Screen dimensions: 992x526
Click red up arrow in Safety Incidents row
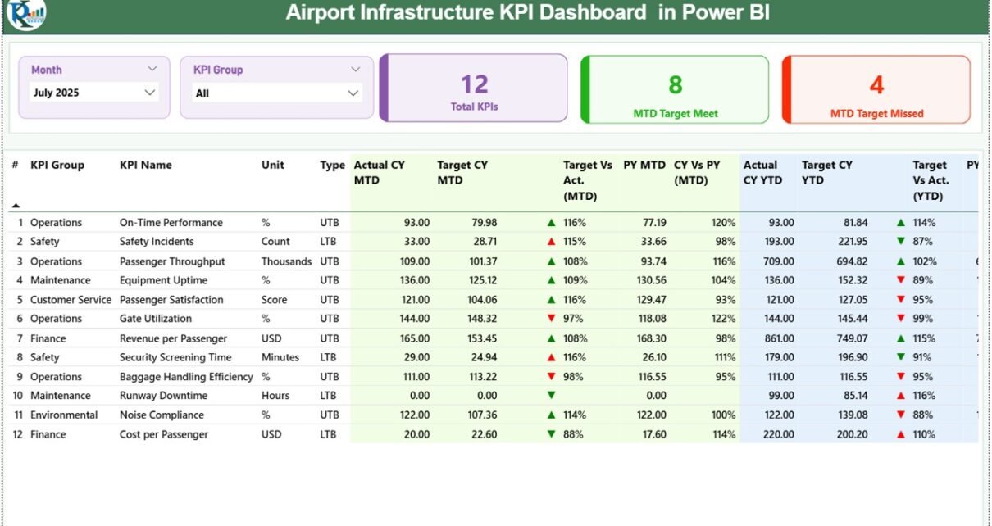[551, 242]
